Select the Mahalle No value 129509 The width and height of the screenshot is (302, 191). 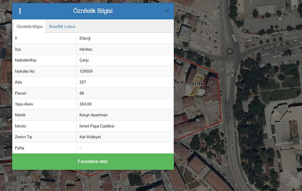click(x=86, y=72)
